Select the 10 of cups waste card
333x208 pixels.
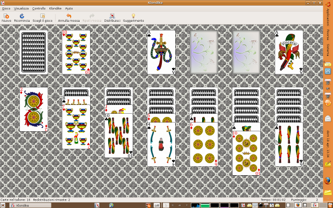point(76,52)
